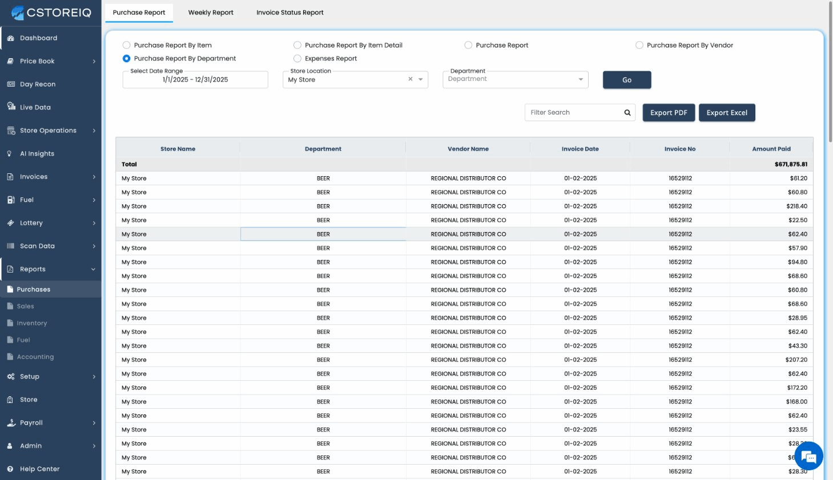The width and height of the screenshot is (833, 480).
Task: Click the Dashboard icon in sidebar
Action: pos(11,38)
